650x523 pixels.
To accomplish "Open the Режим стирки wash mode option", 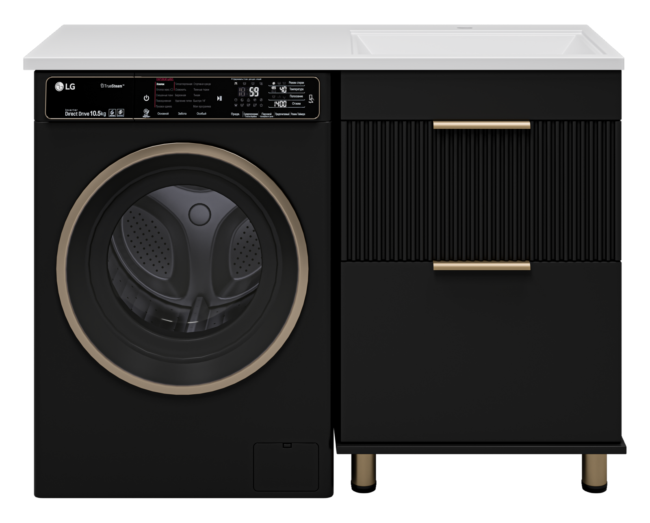I will click(x=296, y=83).
